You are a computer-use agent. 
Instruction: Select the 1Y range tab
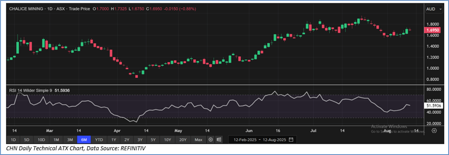click(x=113, y=140)
